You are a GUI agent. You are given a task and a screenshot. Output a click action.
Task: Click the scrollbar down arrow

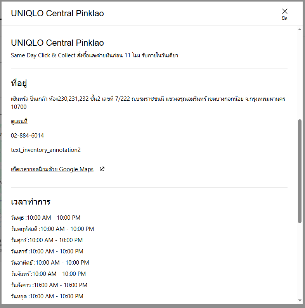click(300, 300)
